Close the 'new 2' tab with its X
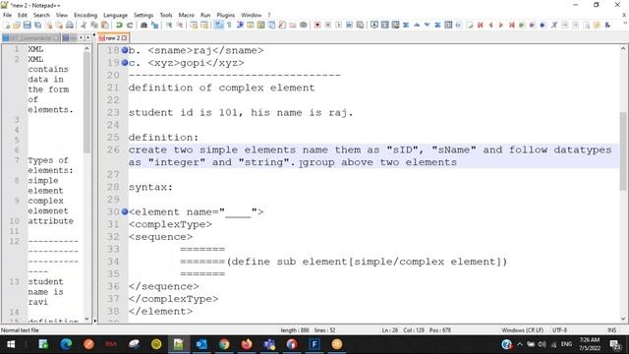Image resolution: width=629 pixels, height=354 pixels. [x=125, y=37]
